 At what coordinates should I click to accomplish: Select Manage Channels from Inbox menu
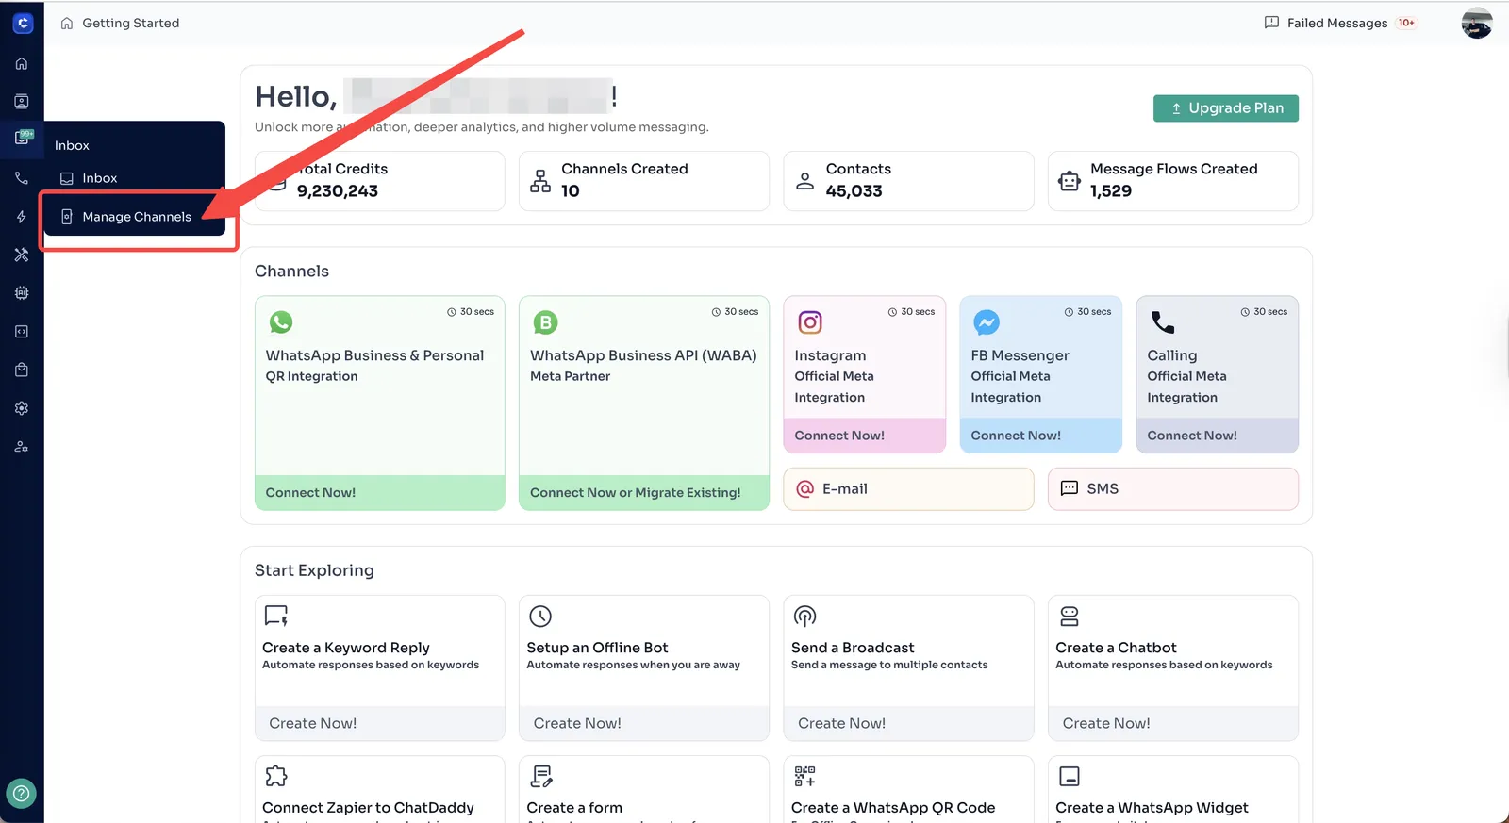[136, 217]
